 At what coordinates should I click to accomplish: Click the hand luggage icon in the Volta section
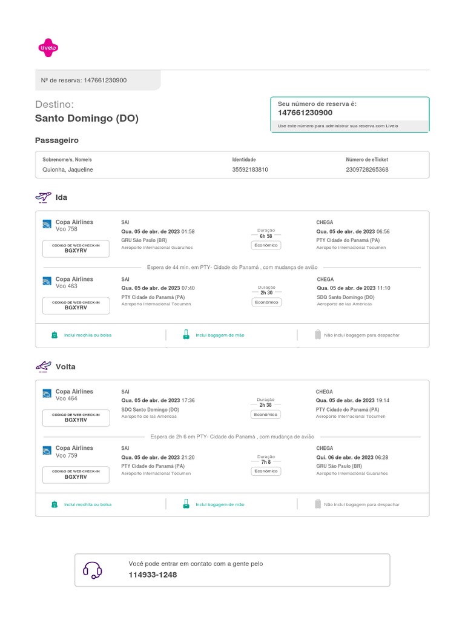click(186, 504)
